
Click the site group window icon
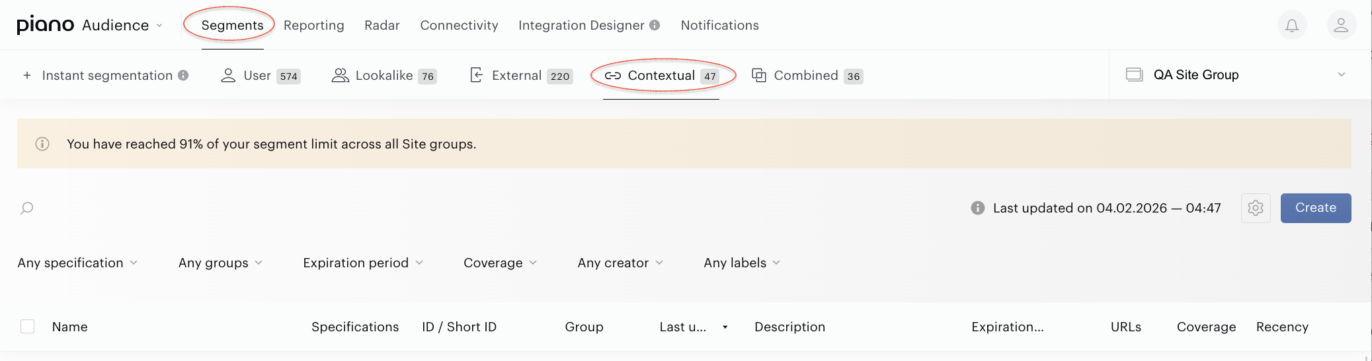point(1134,75)
